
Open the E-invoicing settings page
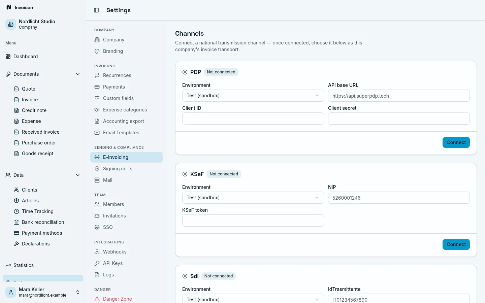(x=126, y=157)
